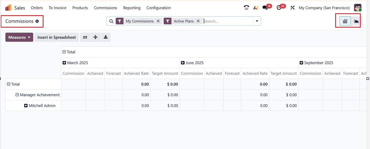The width and height of the screenshot is (370, 149).
Task: Remove the Active Plans filter
Action: coord(198,21)
